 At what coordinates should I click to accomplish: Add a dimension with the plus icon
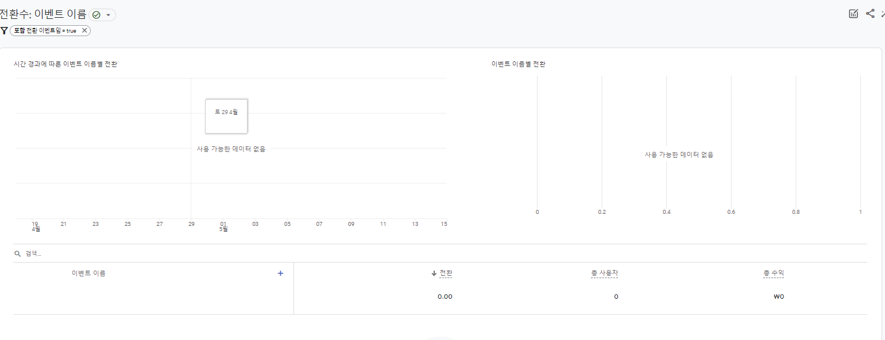280,273
